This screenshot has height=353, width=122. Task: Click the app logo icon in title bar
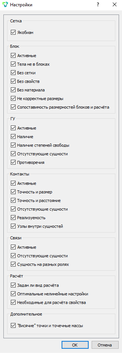[x=5, y=5]
